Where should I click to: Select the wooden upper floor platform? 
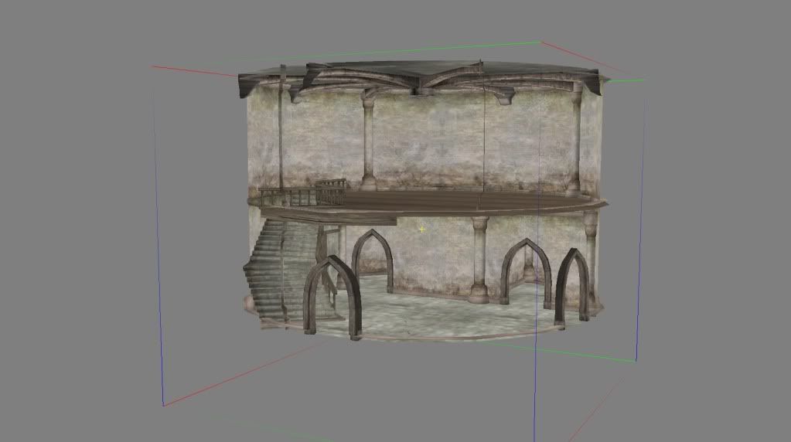[x=433, y=202]
